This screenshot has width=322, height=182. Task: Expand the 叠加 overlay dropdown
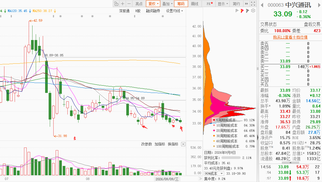167,4
